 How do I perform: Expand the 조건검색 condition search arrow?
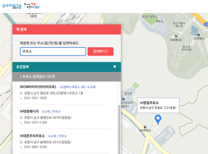(115, 67)
